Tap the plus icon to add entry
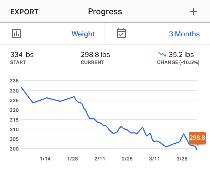The width and height of the screenshot is (210, 177). click(194, 11)
